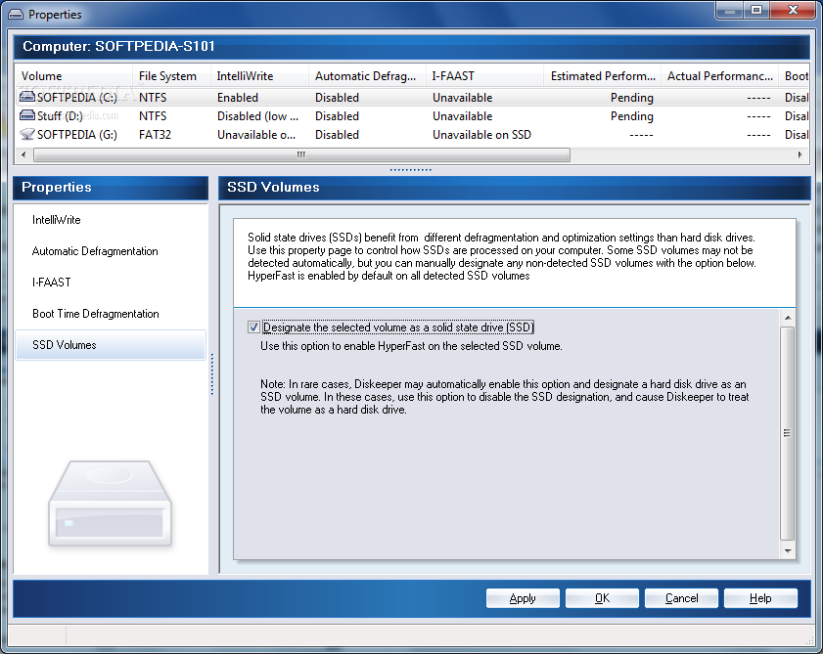Select the SOFTPEDIA (G:) volume row
Viewport: 823px width, 654px height.
412,134
